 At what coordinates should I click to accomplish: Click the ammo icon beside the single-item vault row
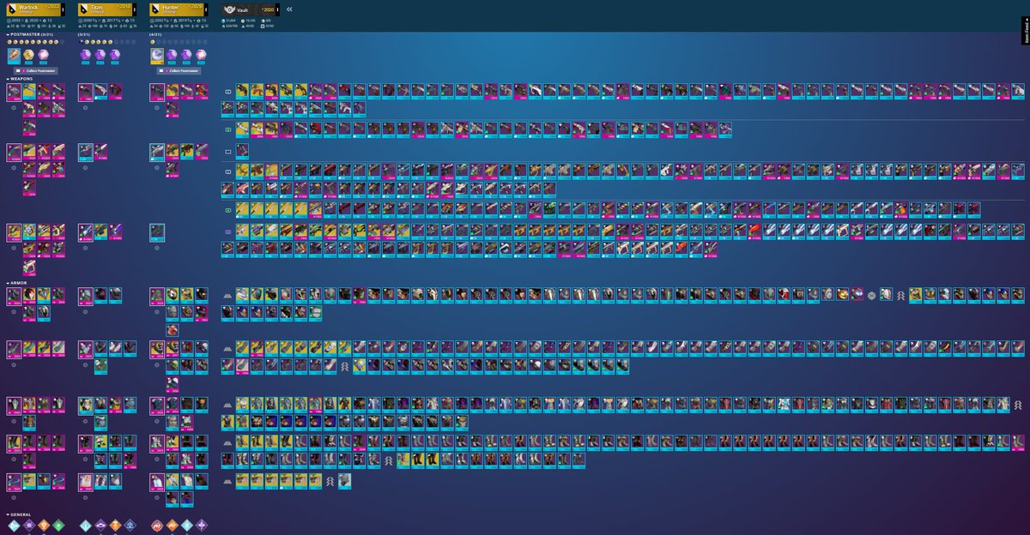pyautogui.click(x=227, y=152)
